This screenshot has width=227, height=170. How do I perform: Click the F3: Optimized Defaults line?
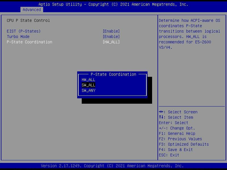tap(184, 144)
